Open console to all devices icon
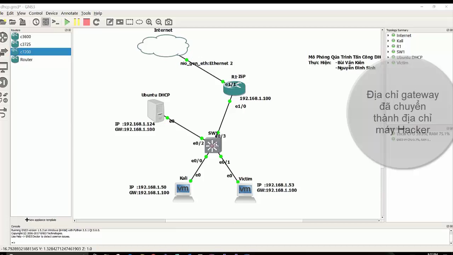 (56, 22)
